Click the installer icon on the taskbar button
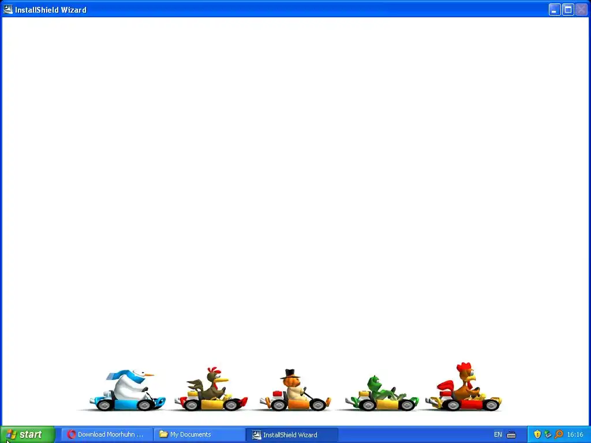Viewport: 591px width, 443px height. tap(256, 435)
